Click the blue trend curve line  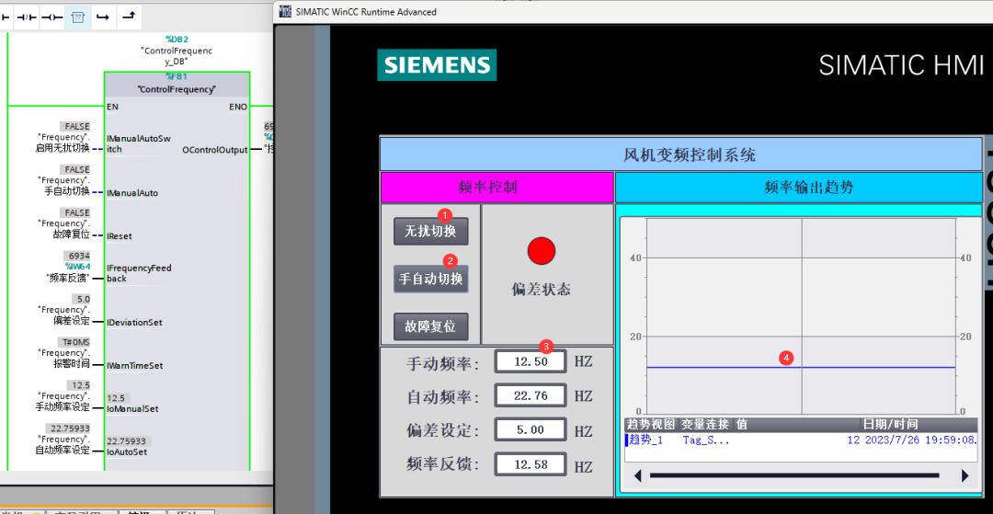801,367
